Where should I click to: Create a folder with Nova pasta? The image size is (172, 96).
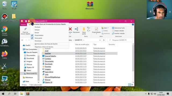point(84,31)
